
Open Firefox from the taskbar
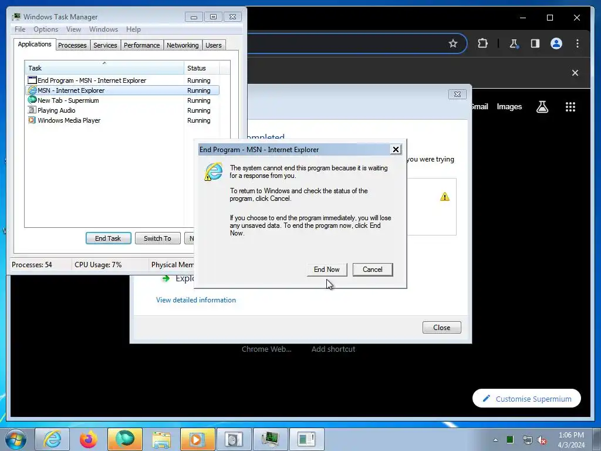click(x=89, y=439)
